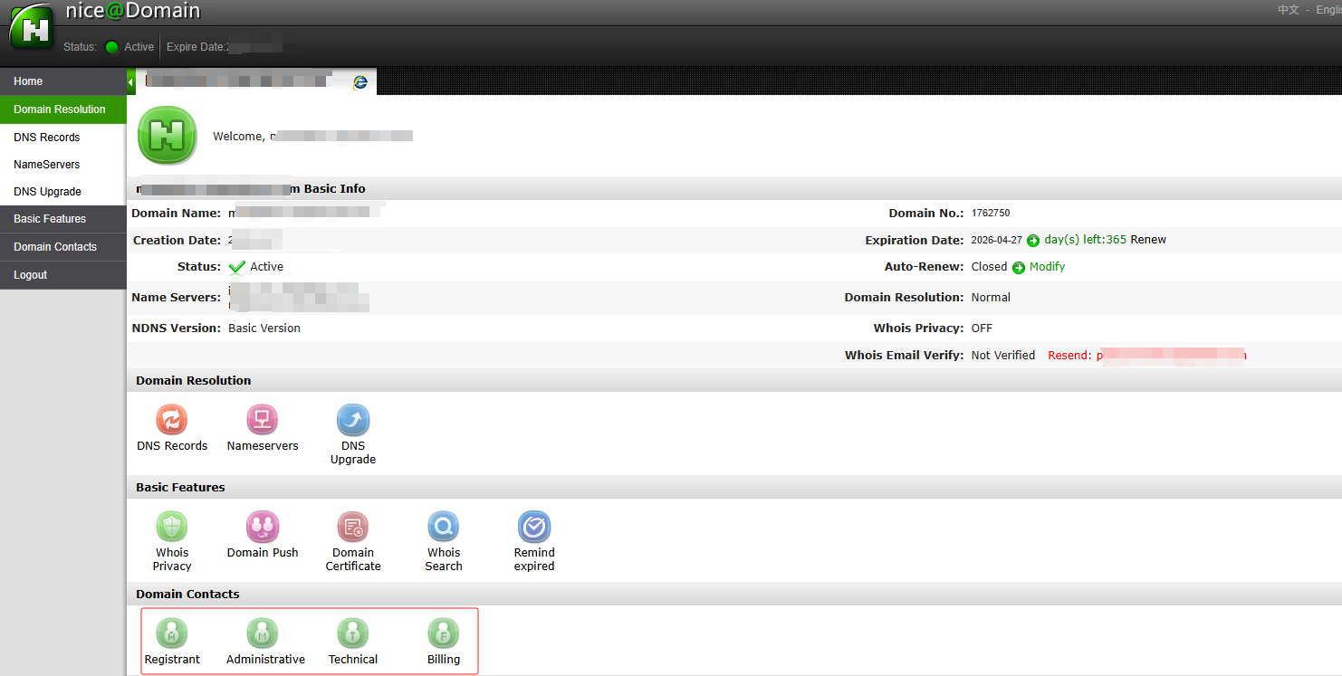Expand Domain Contacts sidebar section
This screenshot has width=1342, height=676.
(55, 247)
